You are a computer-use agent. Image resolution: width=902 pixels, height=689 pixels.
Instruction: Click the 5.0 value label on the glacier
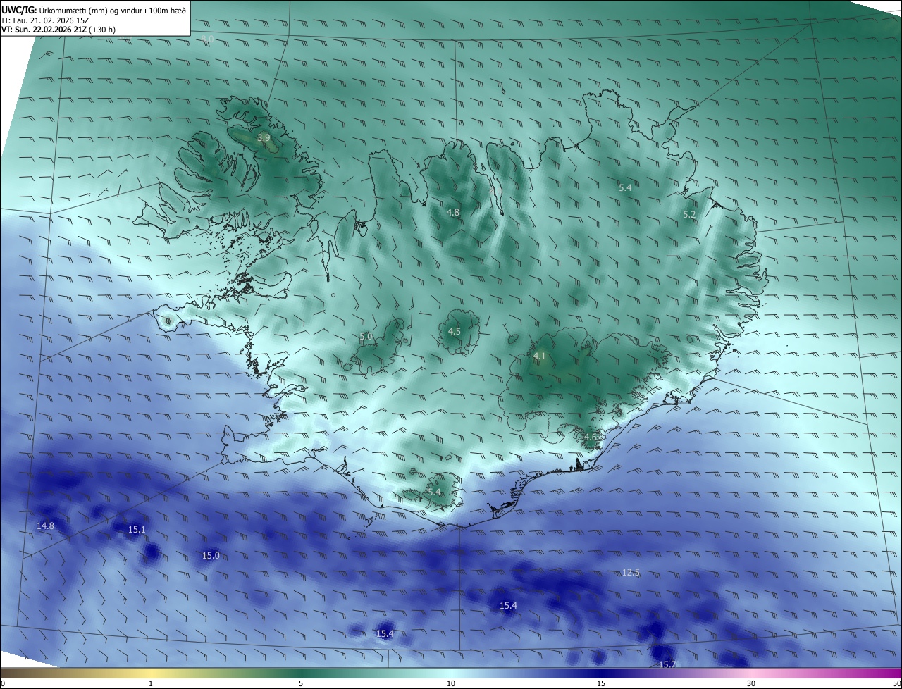pyautogui.click(x=366, y=337)
